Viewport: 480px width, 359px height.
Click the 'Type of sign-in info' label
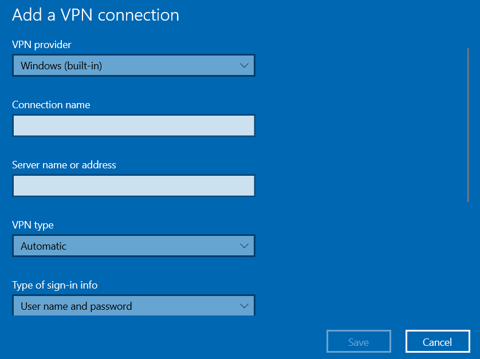pos(55,285)
